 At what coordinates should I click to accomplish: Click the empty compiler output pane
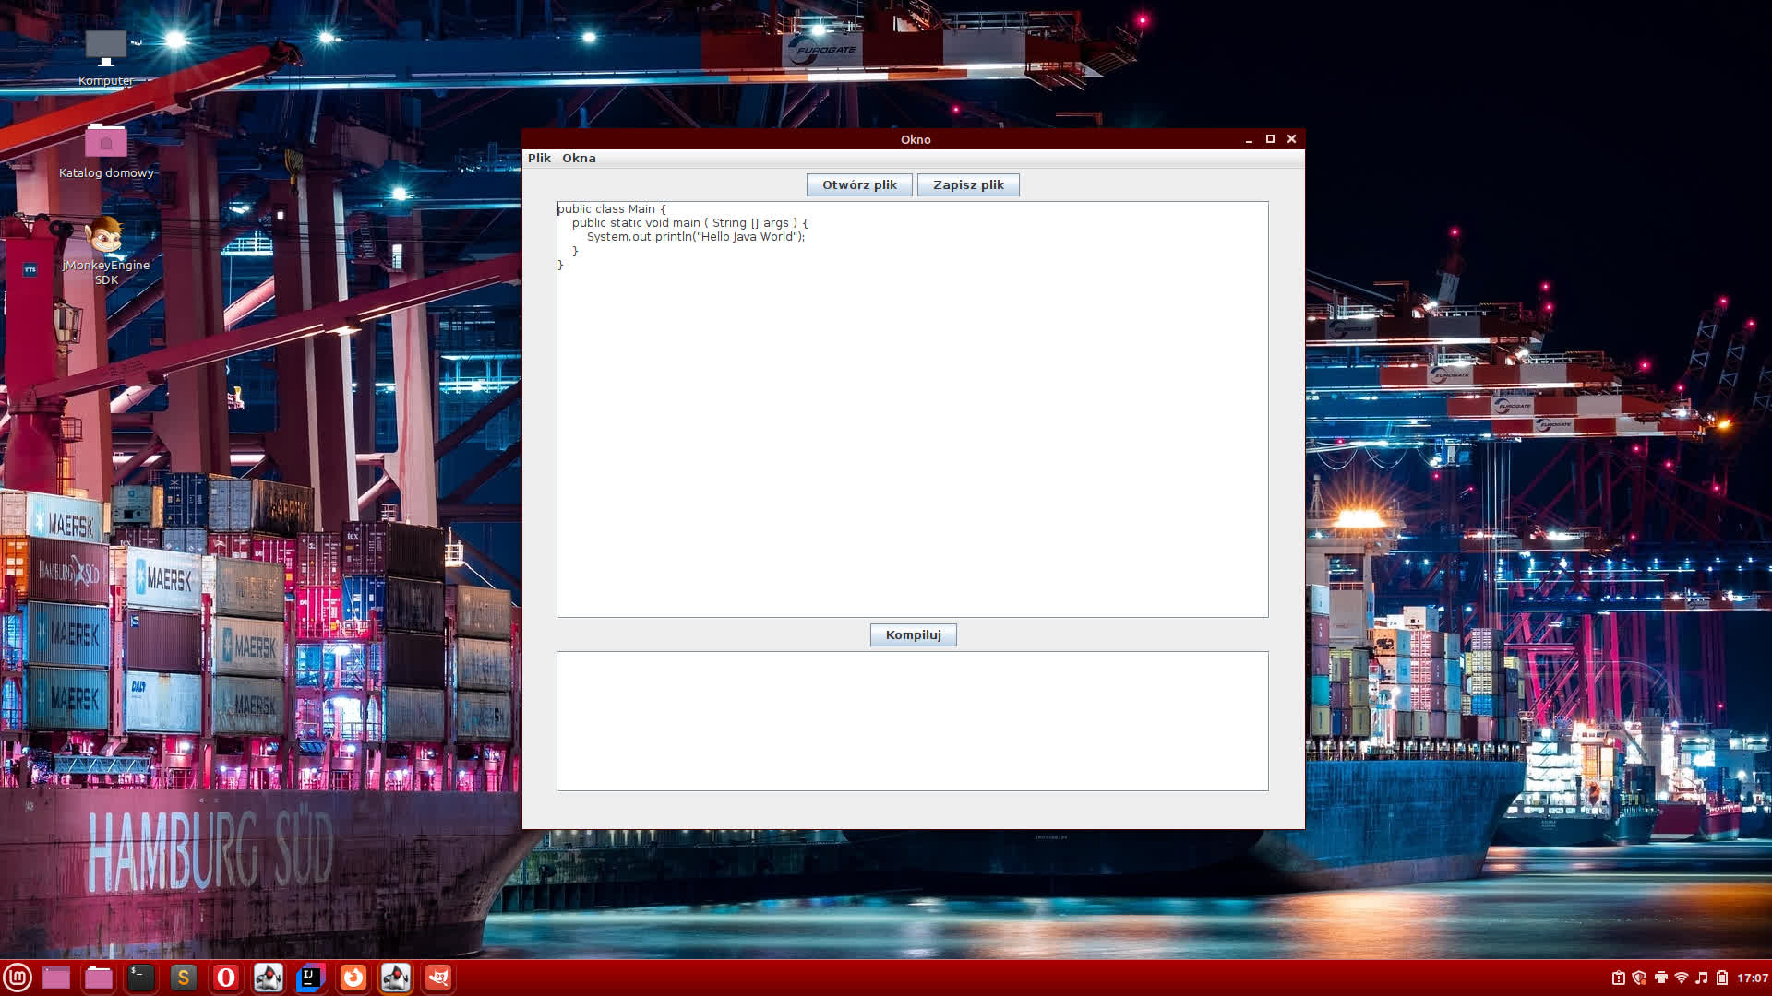tap(912, 720)
